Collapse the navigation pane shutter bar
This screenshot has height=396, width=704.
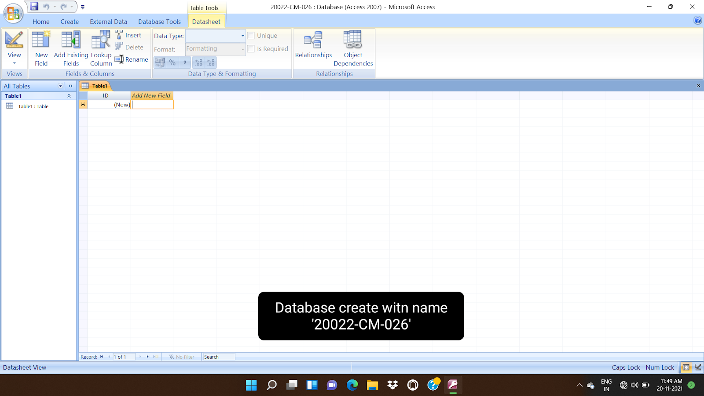click(70, 86)
